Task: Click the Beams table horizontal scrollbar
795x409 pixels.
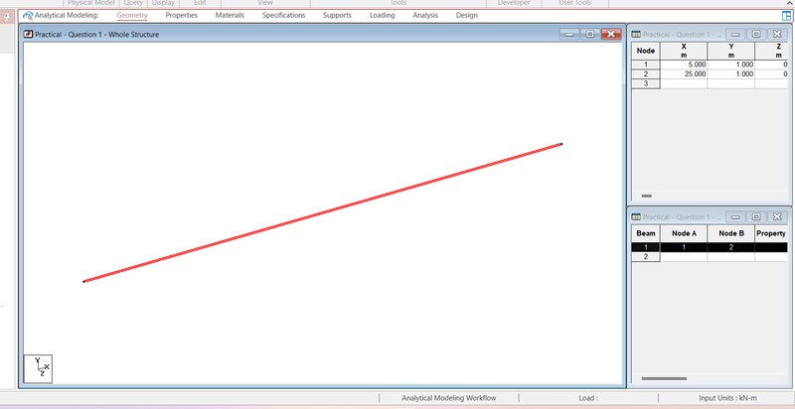Action: [x=664, y=378]
